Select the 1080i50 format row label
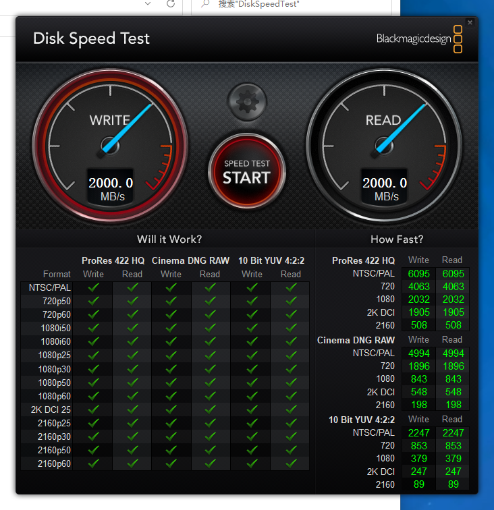 (x=55, y=328)
